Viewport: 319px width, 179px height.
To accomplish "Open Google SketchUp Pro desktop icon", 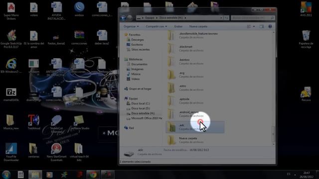I will (11, 39).
